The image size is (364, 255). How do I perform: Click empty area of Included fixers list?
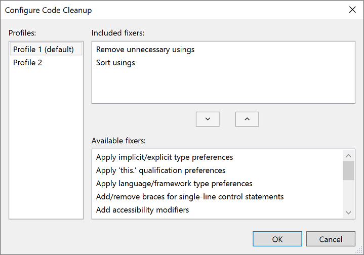(x=223, y=86)
